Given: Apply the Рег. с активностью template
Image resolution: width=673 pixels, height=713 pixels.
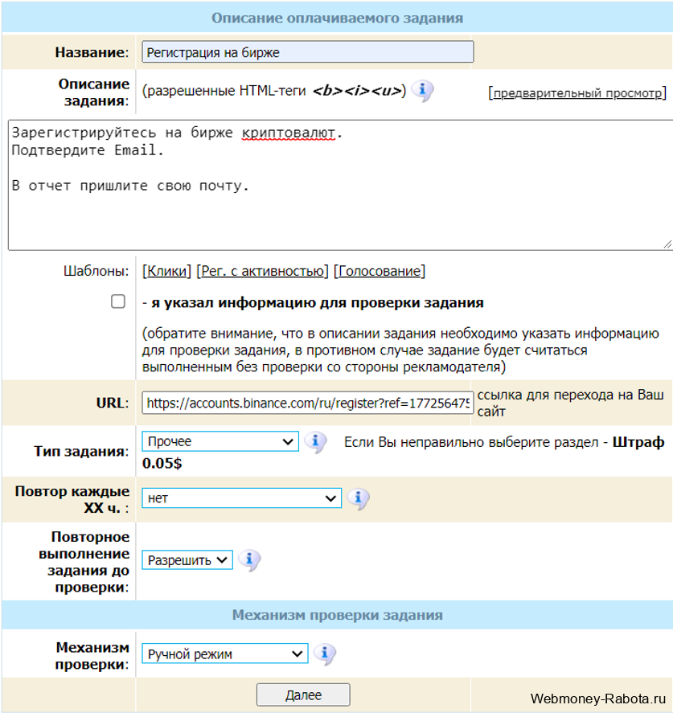Looking at the screenshot, I should click(x=262, y=271).
